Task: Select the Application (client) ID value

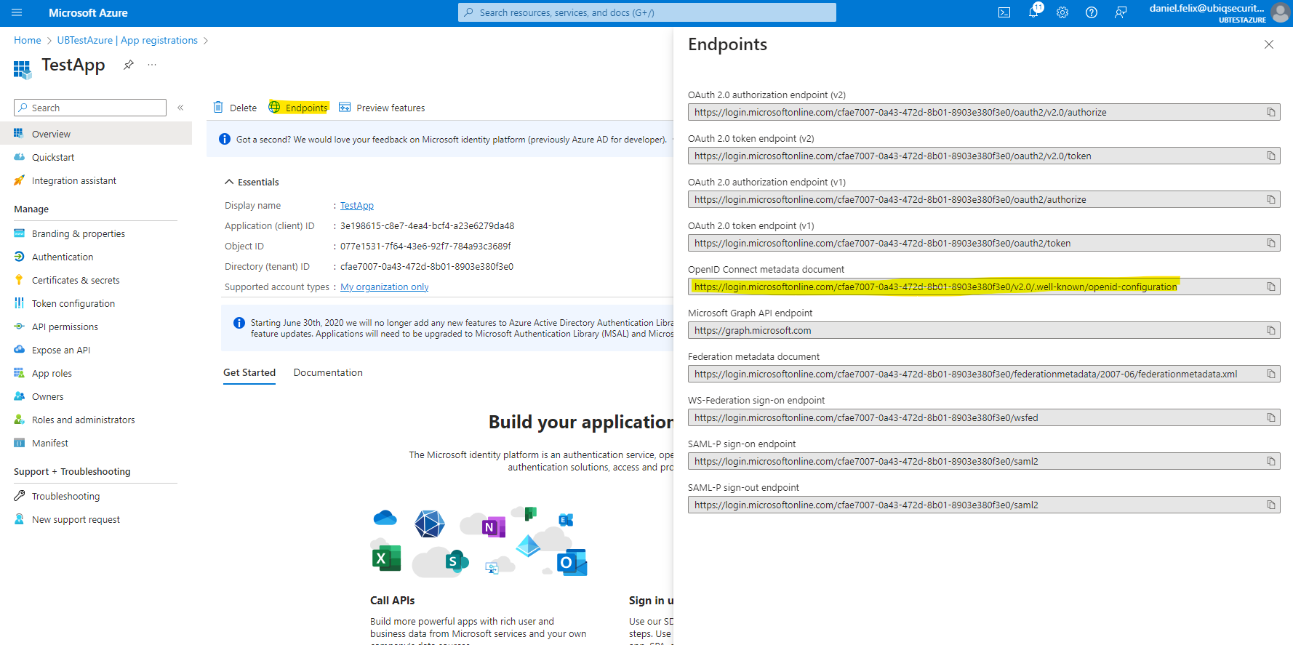Action: (428, 226)
